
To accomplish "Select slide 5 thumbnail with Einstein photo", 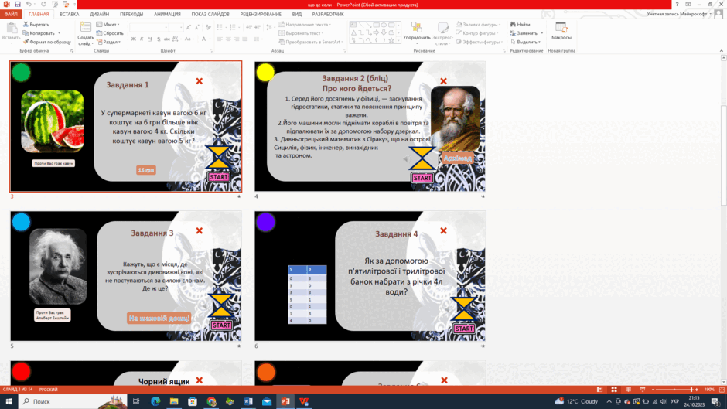I will 125,276.
